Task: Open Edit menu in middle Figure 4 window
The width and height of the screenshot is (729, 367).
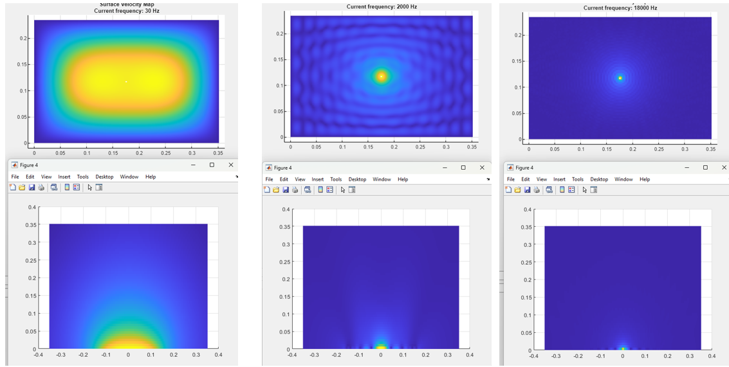Action: coord(284,179)
